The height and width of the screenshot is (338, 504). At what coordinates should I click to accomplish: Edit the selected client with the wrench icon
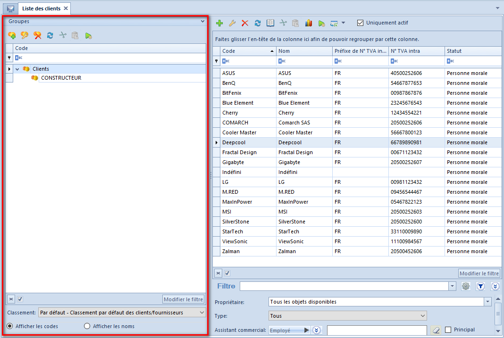[232, 23]
